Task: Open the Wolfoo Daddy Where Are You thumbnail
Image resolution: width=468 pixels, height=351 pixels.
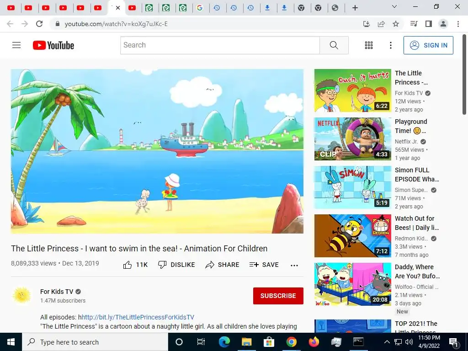Action: [352, 284]
